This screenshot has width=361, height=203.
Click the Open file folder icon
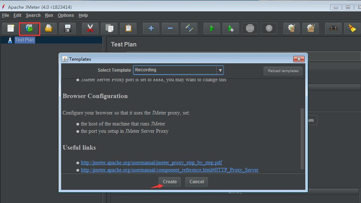coord(49,28)
